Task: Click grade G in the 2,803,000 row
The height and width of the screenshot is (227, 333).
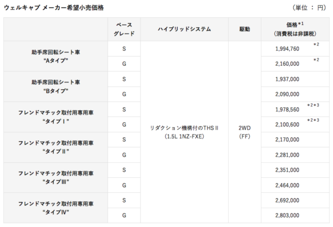Action: [124, 215]
